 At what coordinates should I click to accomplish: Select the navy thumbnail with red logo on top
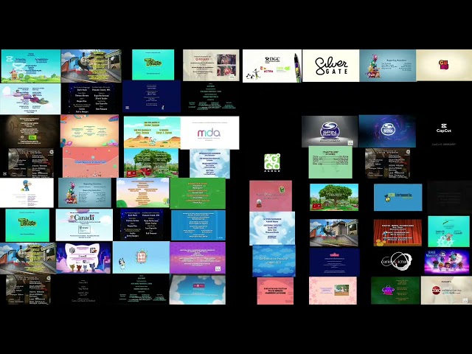pos(334,262)
